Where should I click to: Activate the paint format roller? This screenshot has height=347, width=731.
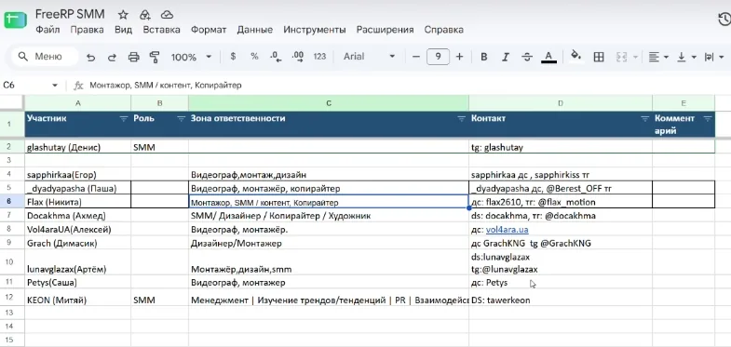point(155,57)
